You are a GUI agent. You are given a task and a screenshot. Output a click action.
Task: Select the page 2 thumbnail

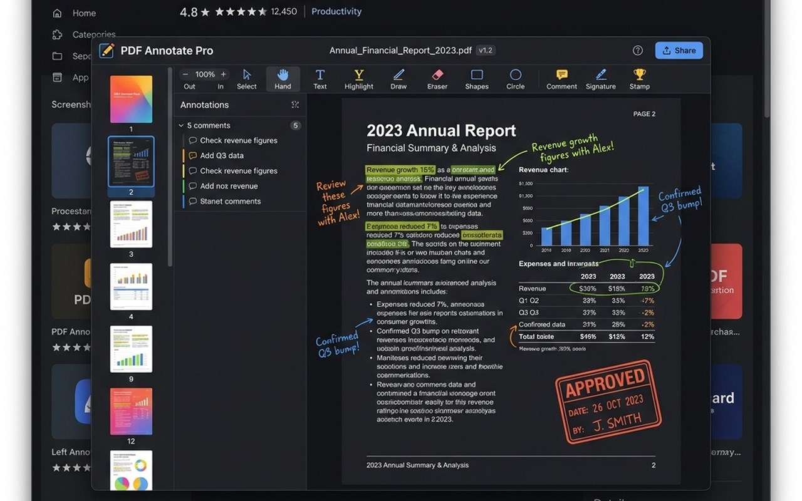(131, 162)
